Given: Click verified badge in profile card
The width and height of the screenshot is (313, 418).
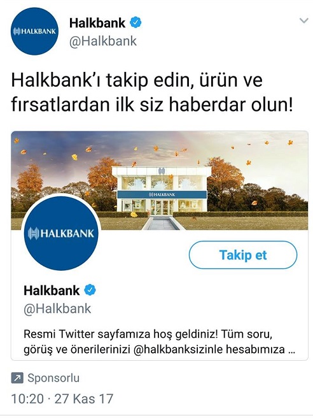Looking at the screenshot, I should [90, 290].
